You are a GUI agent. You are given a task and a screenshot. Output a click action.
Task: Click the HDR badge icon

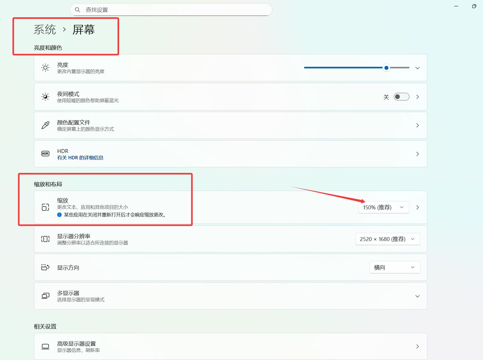[x=45, y=154]
